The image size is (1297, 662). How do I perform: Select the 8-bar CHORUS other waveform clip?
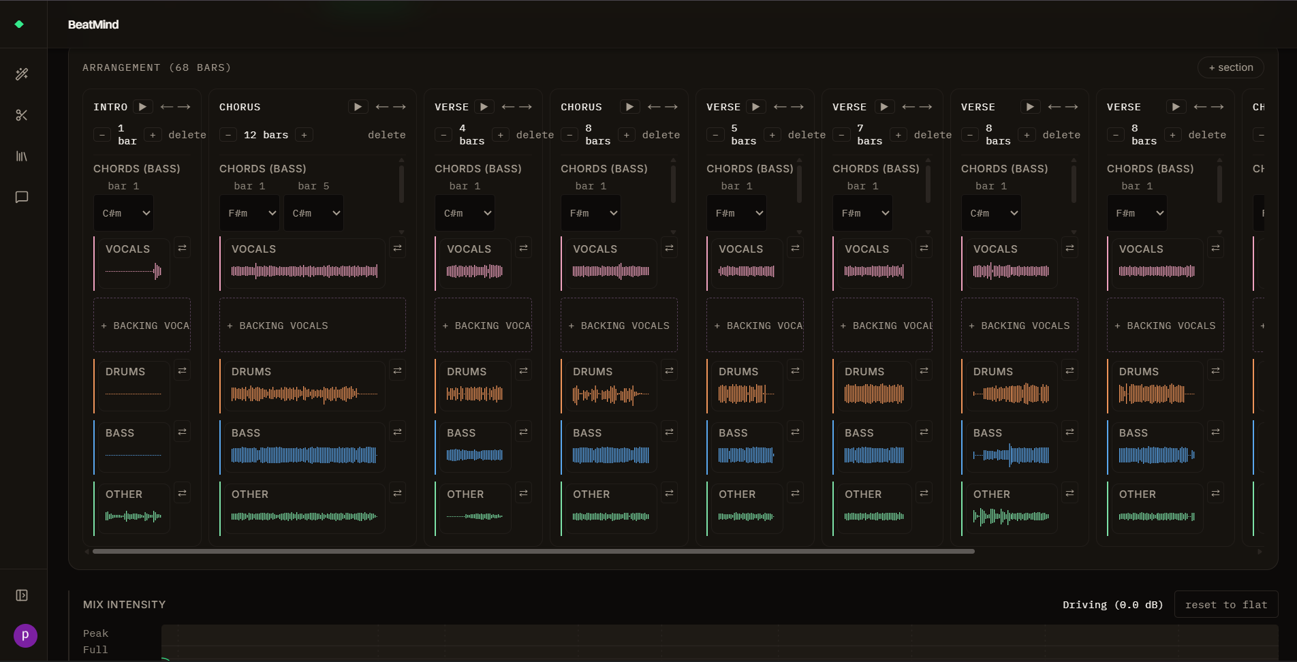coord(611,509)
